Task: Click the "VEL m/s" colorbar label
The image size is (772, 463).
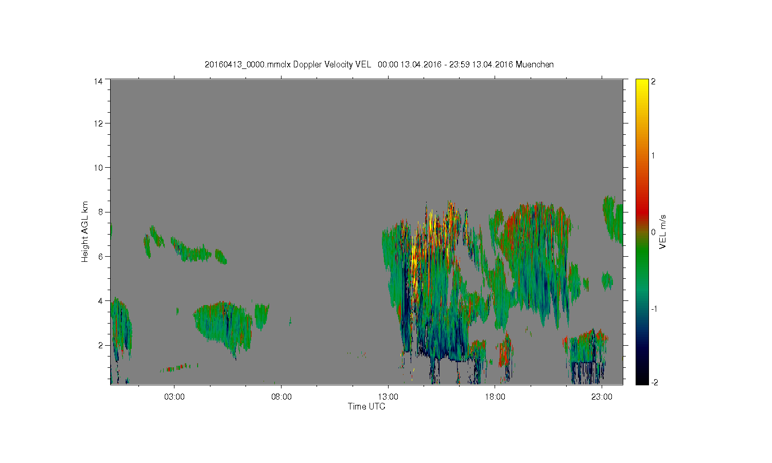Action: tap(663, 232)
